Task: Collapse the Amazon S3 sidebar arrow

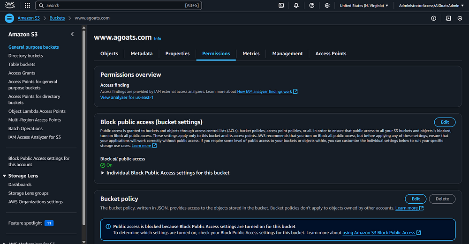Action: (72, 34)
